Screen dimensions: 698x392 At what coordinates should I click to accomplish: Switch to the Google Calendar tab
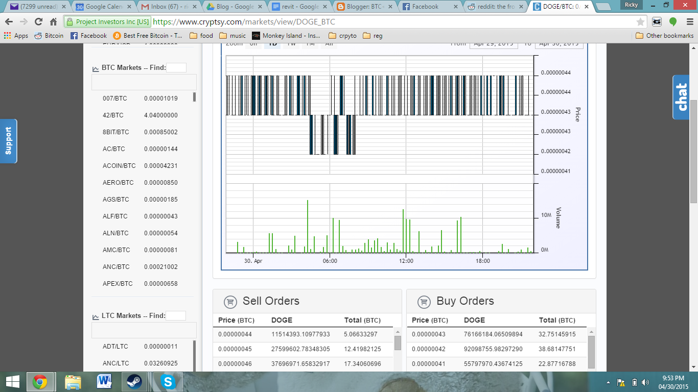102,7
